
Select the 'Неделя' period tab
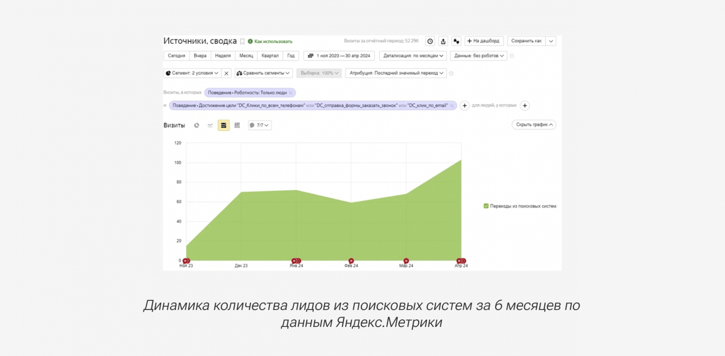222,56
